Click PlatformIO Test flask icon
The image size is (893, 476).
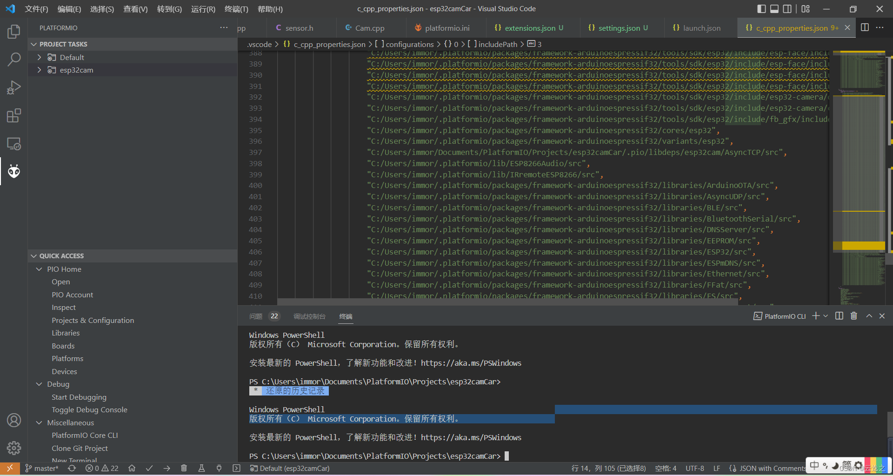click(201, 468)
